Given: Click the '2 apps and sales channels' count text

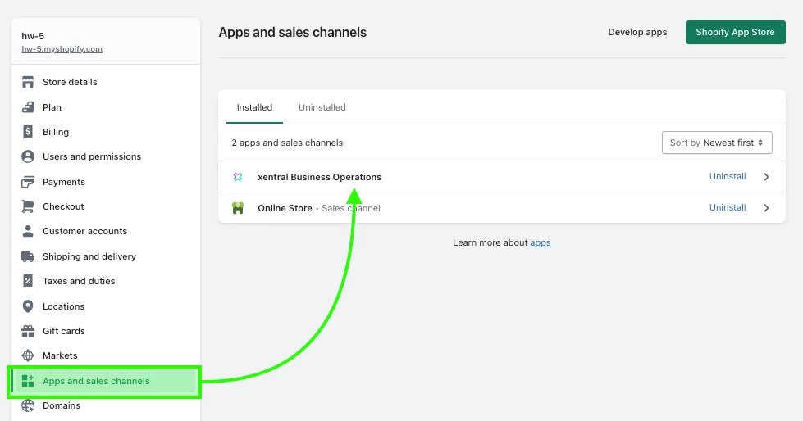Looking at the screenshot, I should point(287,143).
